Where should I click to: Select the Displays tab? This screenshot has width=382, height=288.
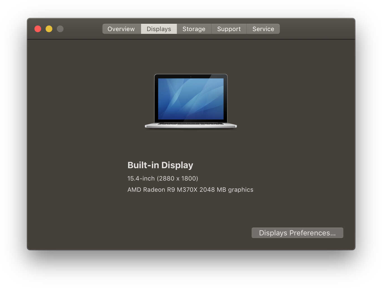click(159, 29)
